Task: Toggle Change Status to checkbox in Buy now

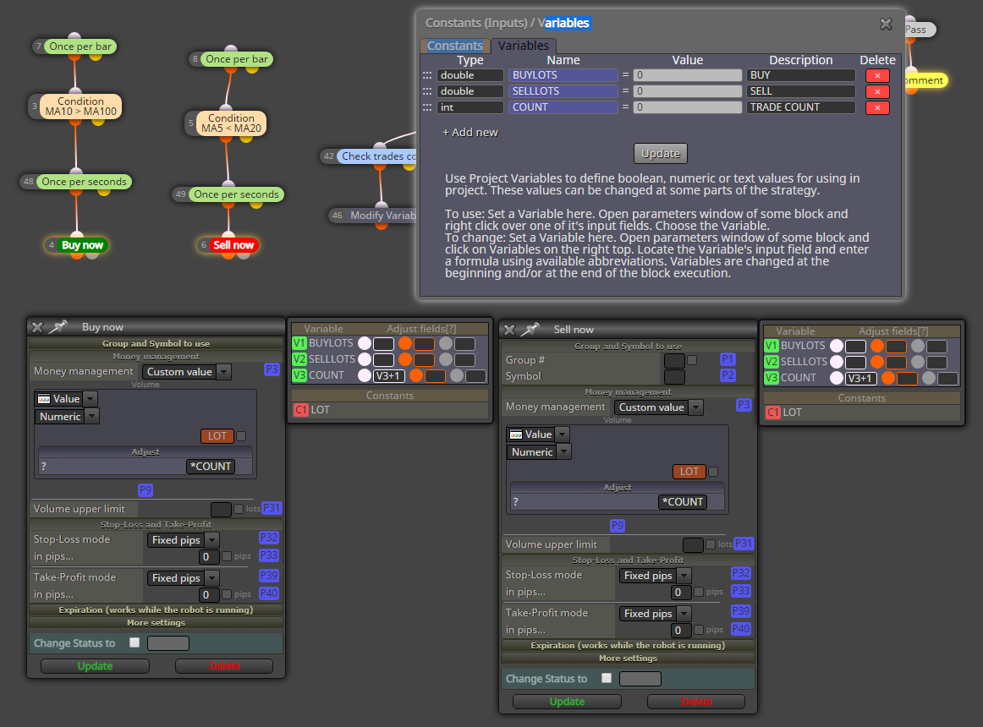Action: tap(135, 642)
